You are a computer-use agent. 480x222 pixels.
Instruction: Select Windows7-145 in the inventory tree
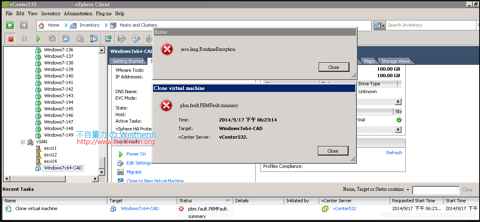(x=58, y=109)
